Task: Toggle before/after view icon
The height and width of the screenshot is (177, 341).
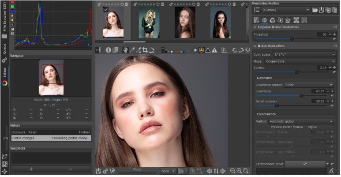Action: (115, 50)
